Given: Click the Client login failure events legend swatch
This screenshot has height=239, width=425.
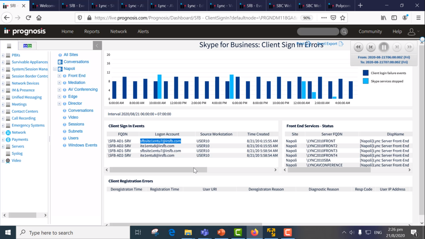Looking at the screenshot, I should [x=366, y=73].
